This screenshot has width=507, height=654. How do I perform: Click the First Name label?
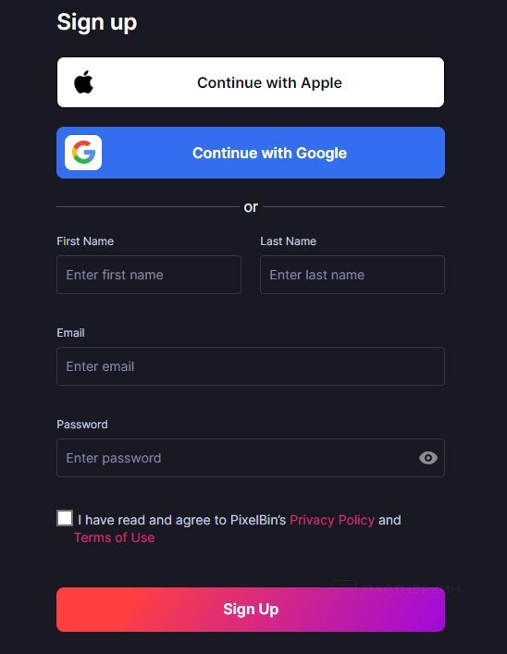pyautogui.click(x=85, y=241)
